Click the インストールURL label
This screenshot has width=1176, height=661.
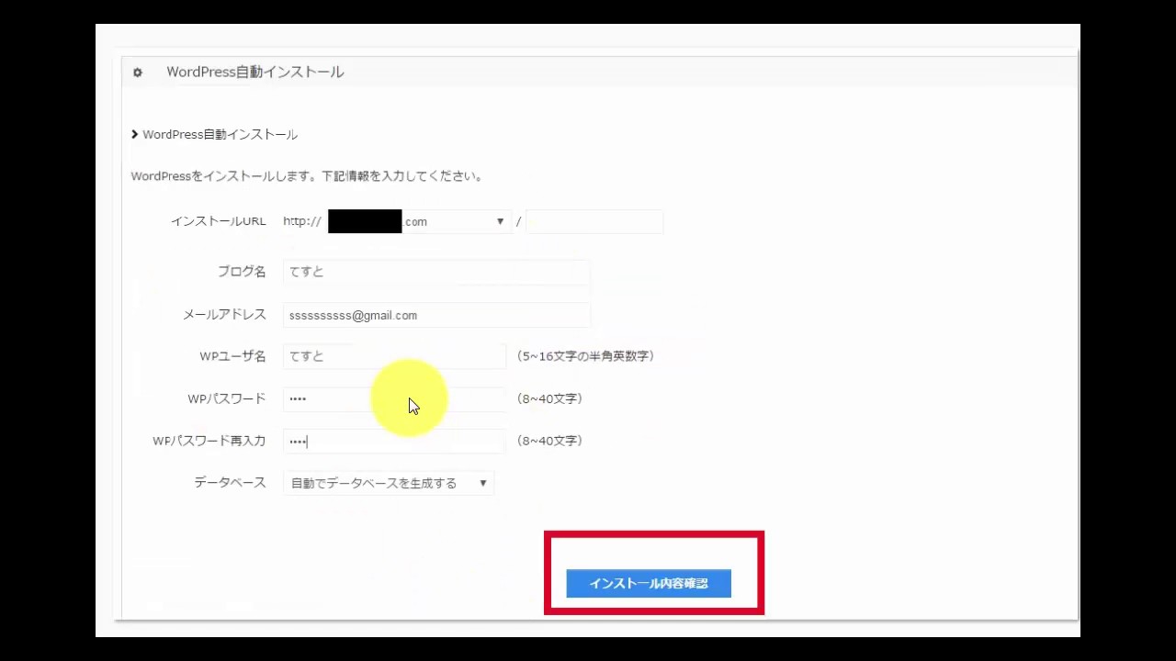219,221
